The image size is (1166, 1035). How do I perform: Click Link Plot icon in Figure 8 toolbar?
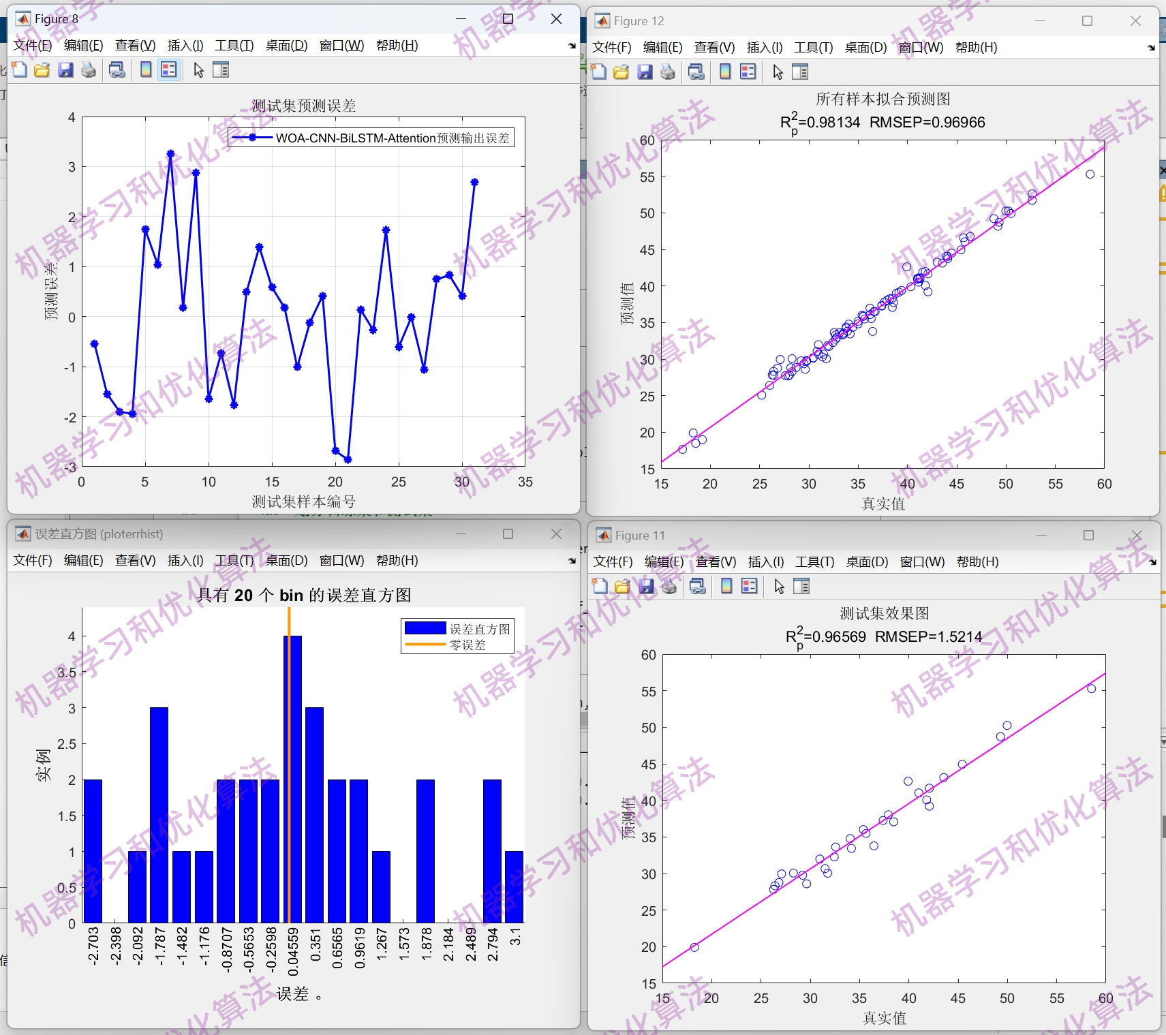click(117, 70)
